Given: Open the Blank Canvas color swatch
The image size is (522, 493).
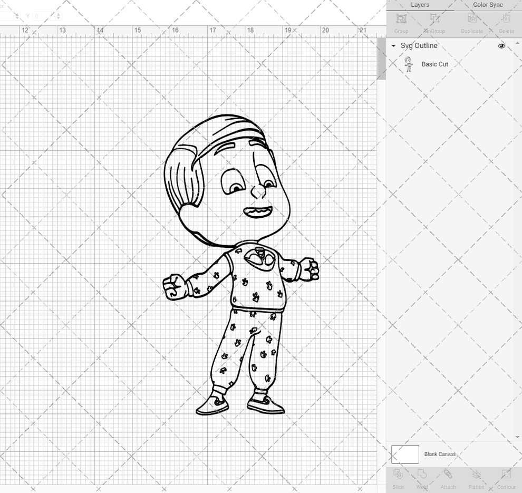Looking at the screenshot, I should (x=405, y=454).
